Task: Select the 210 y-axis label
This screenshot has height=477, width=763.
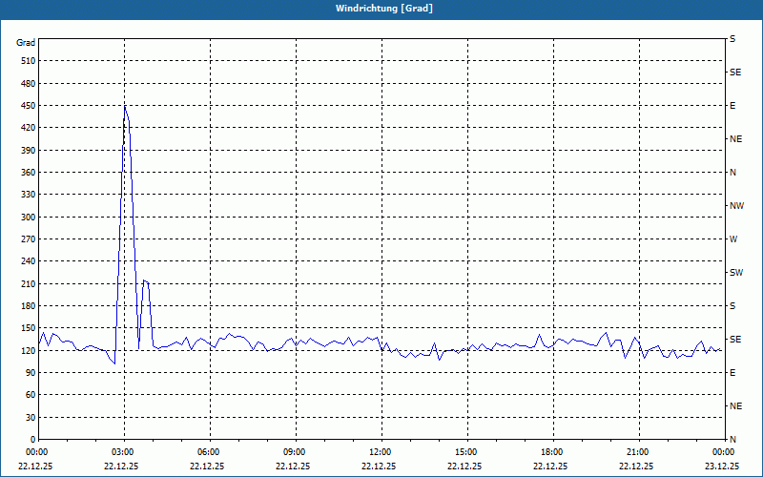Action: pyautogui.click(x=29, y=283)
